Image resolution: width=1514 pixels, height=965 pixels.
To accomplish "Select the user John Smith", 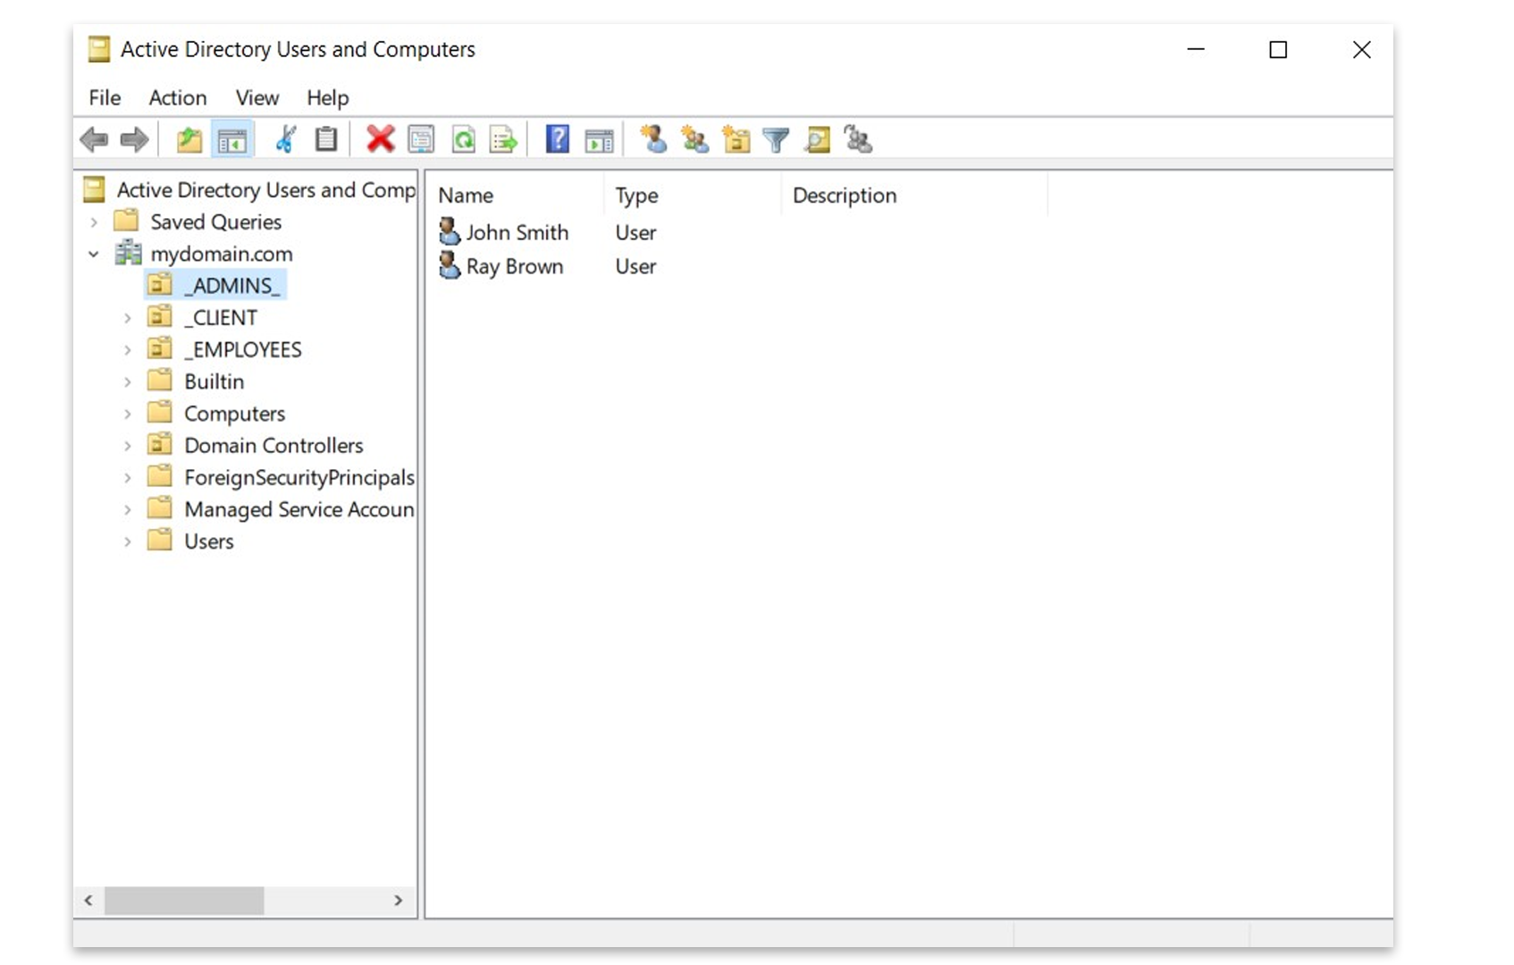I will pos(518,232).
